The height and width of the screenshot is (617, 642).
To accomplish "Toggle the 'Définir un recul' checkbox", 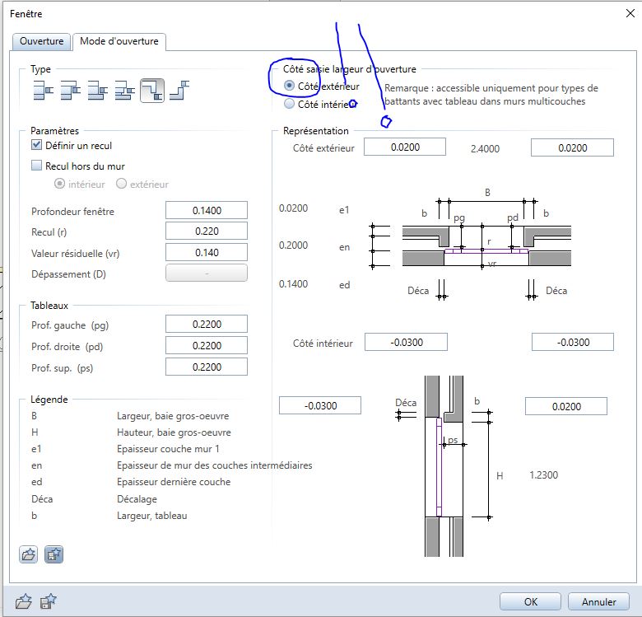I will [36, 145].
